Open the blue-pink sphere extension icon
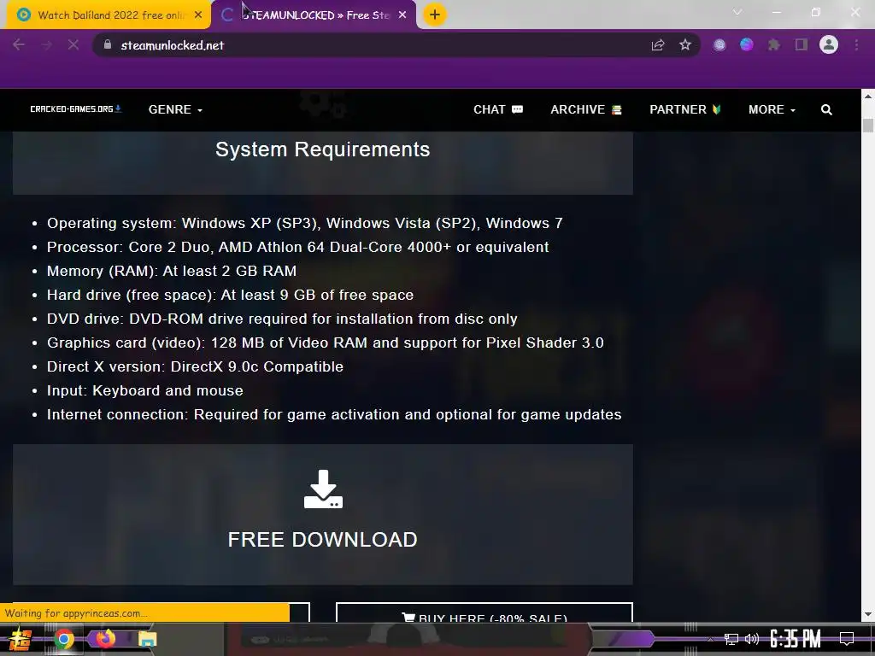Viewport: 875px width, 656px height. pyautogui.click(x=747, y=44)
